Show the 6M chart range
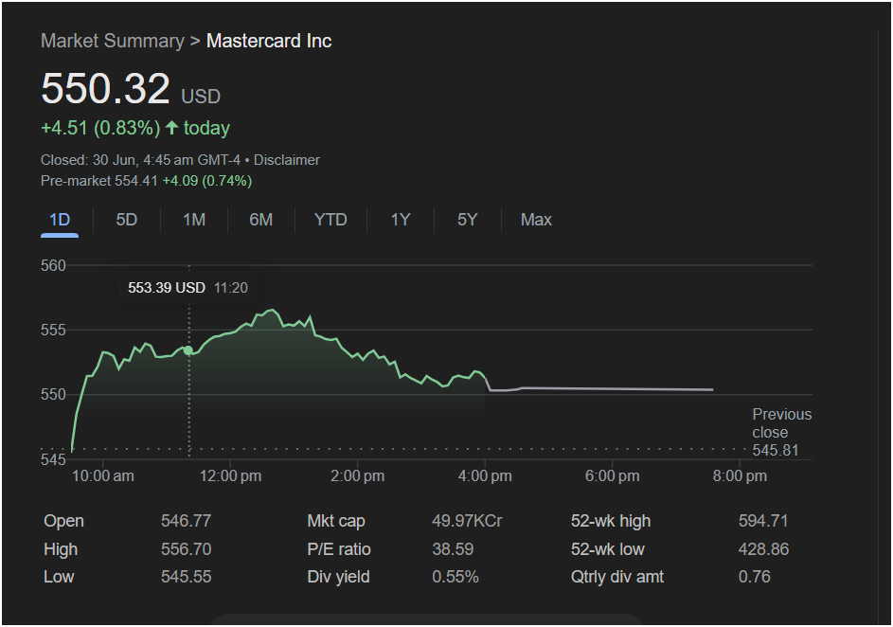The width and height of the screenshot is (893, 627). 260,220
